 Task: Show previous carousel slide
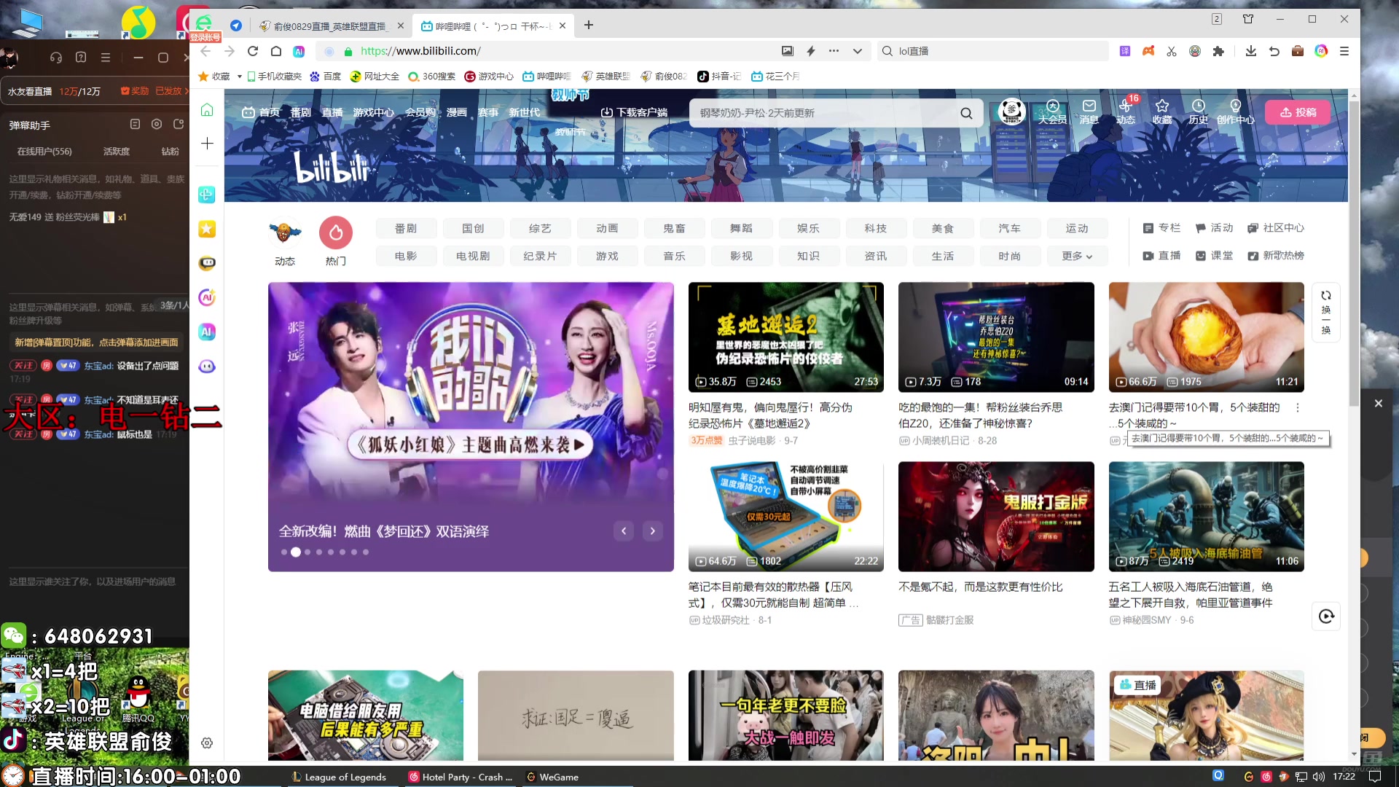pyautogui.click(x=624, y=531)
